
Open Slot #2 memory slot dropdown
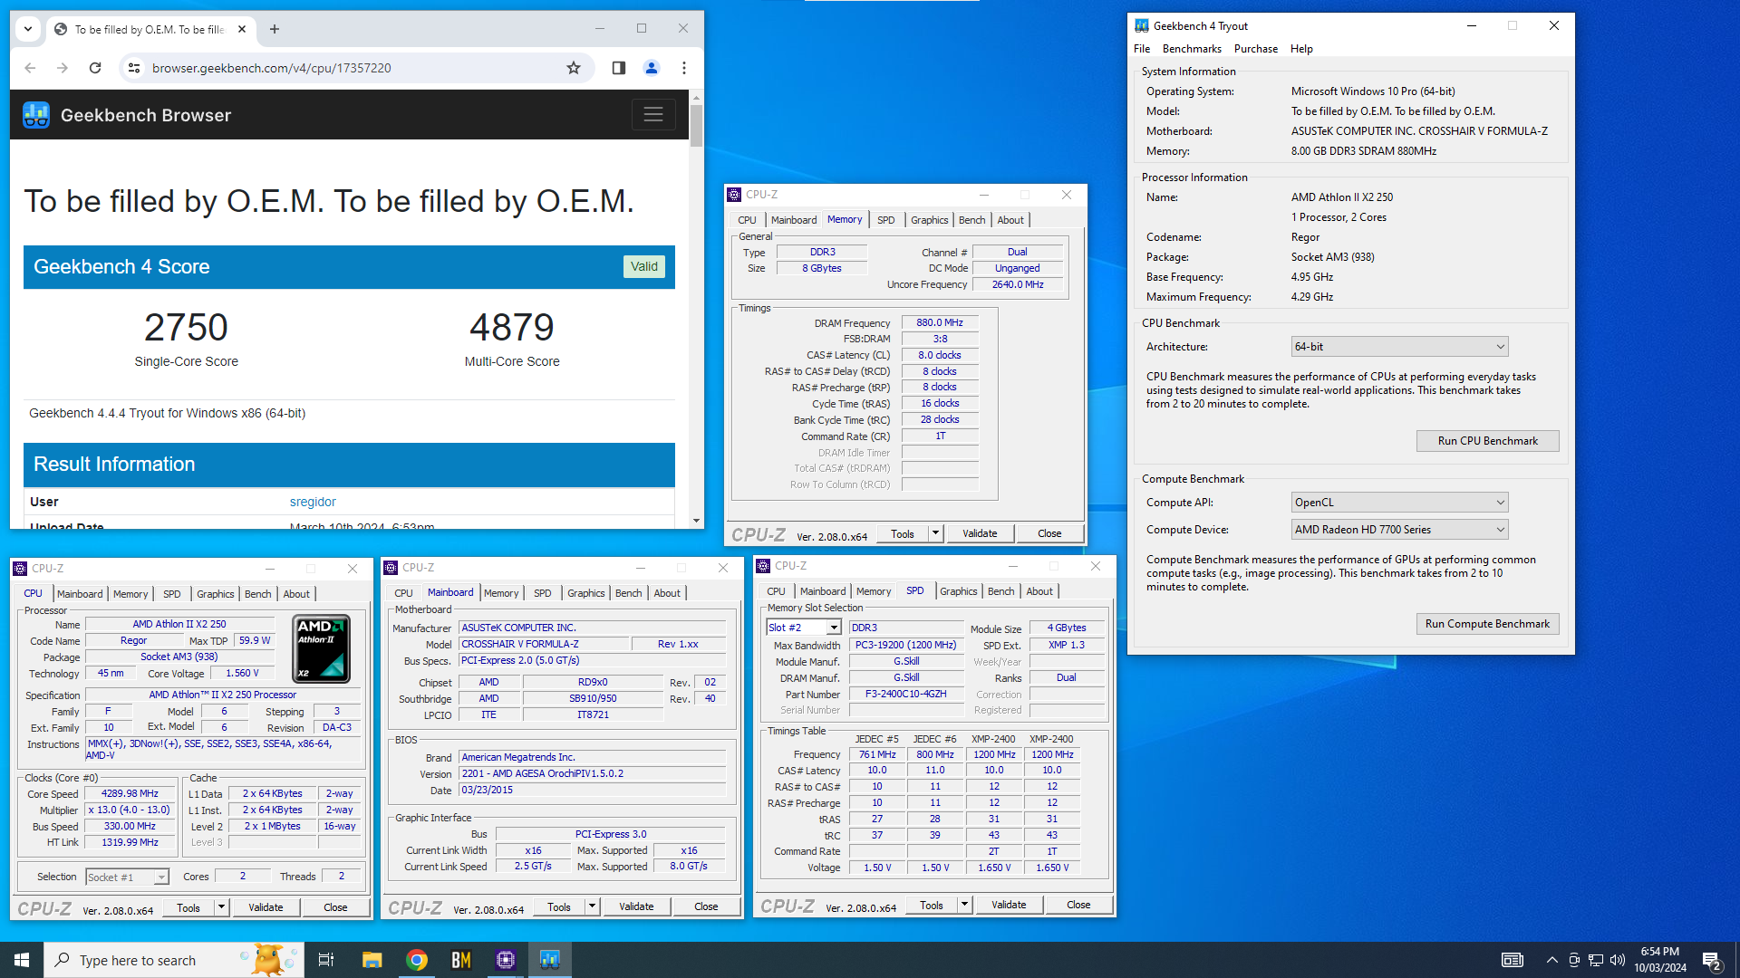(x=804, y=628)
